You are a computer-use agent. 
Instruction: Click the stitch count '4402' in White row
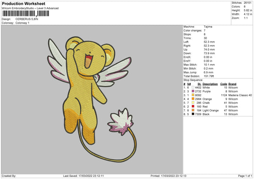198,87
